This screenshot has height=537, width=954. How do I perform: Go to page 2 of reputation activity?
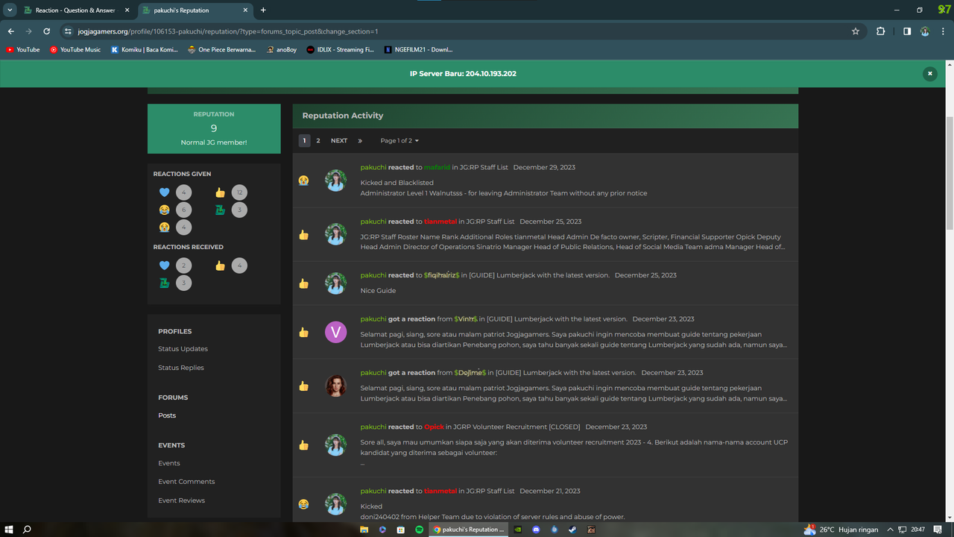[318, 140]
